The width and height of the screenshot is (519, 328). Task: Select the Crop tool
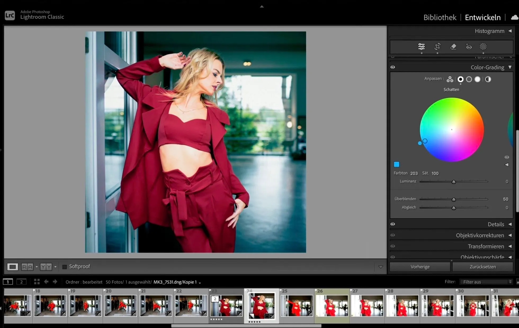click(x=437, y=47)
